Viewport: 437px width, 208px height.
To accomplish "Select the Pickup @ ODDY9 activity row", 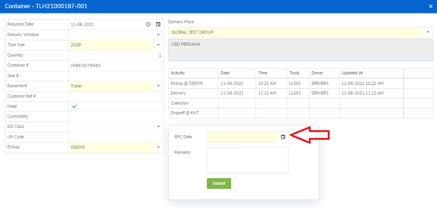I will [x=194, y=83].
